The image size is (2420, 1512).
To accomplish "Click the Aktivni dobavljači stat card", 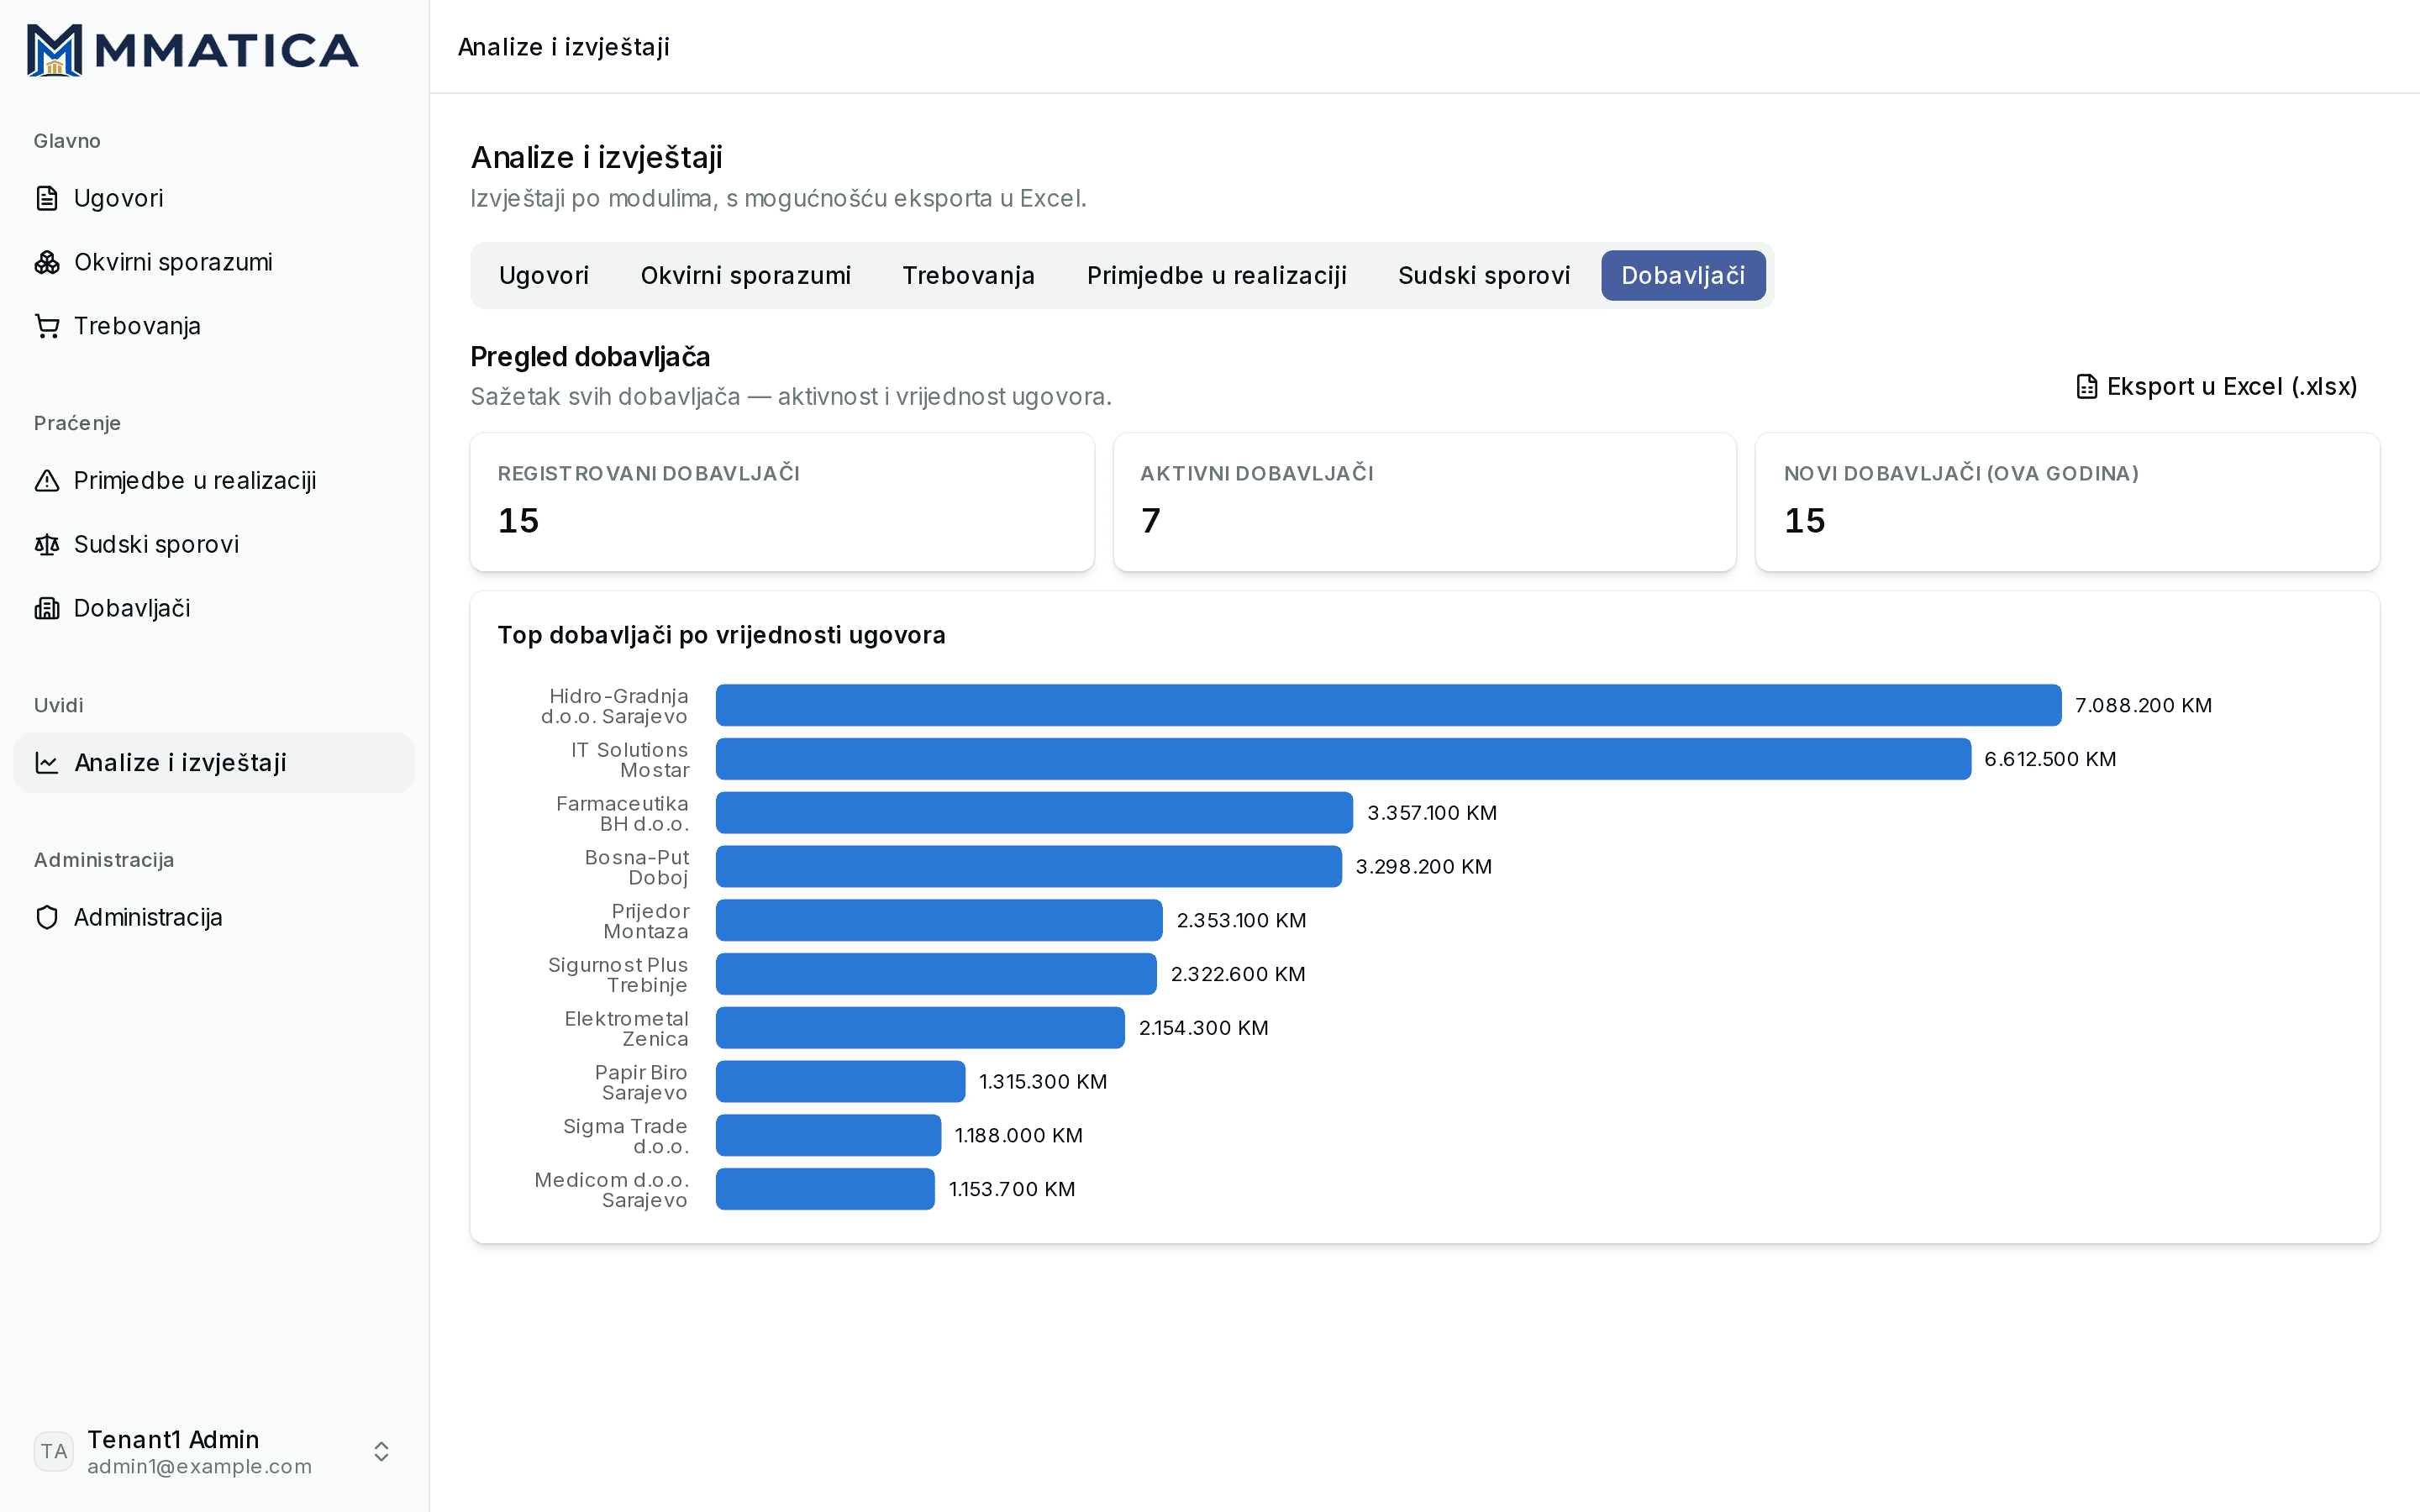I will [x=1424, y=502].
